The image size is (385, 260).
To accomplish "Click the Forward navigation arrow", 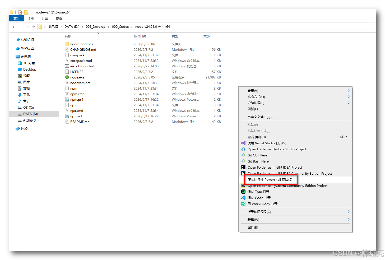I will [22, 27].
